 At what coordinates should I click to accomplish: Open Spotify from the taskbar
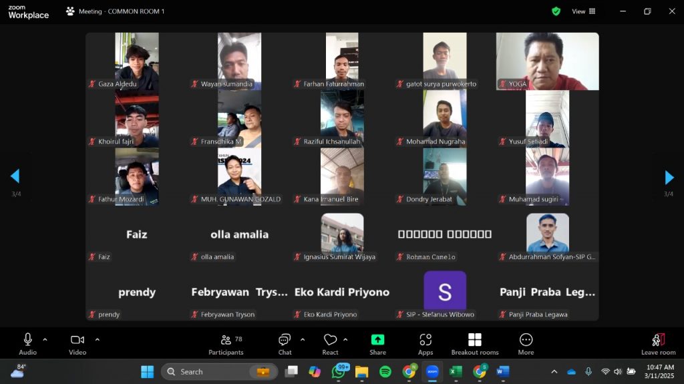385,371
